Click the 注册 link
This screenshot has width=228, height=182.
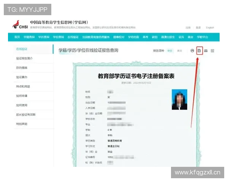(x=188, y=28)
